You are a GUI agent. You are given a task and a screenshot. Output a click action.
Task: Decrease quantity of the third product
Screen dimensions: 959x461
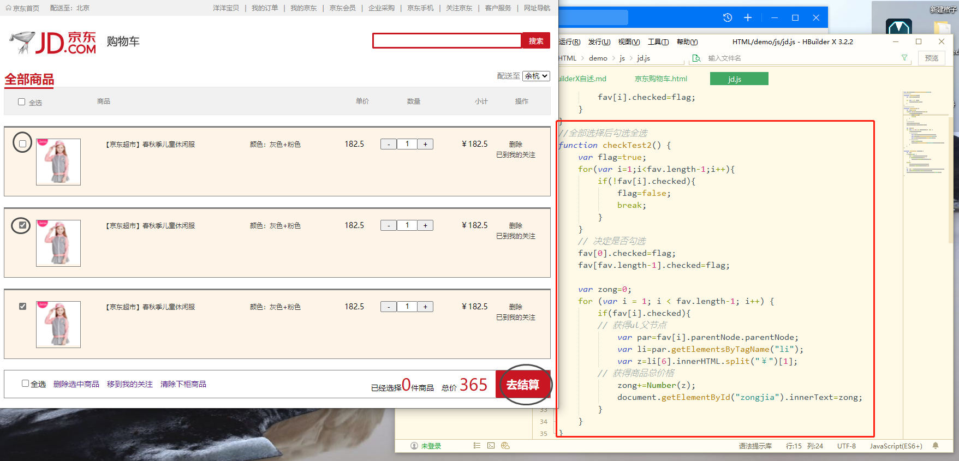(x=389, y=307)
